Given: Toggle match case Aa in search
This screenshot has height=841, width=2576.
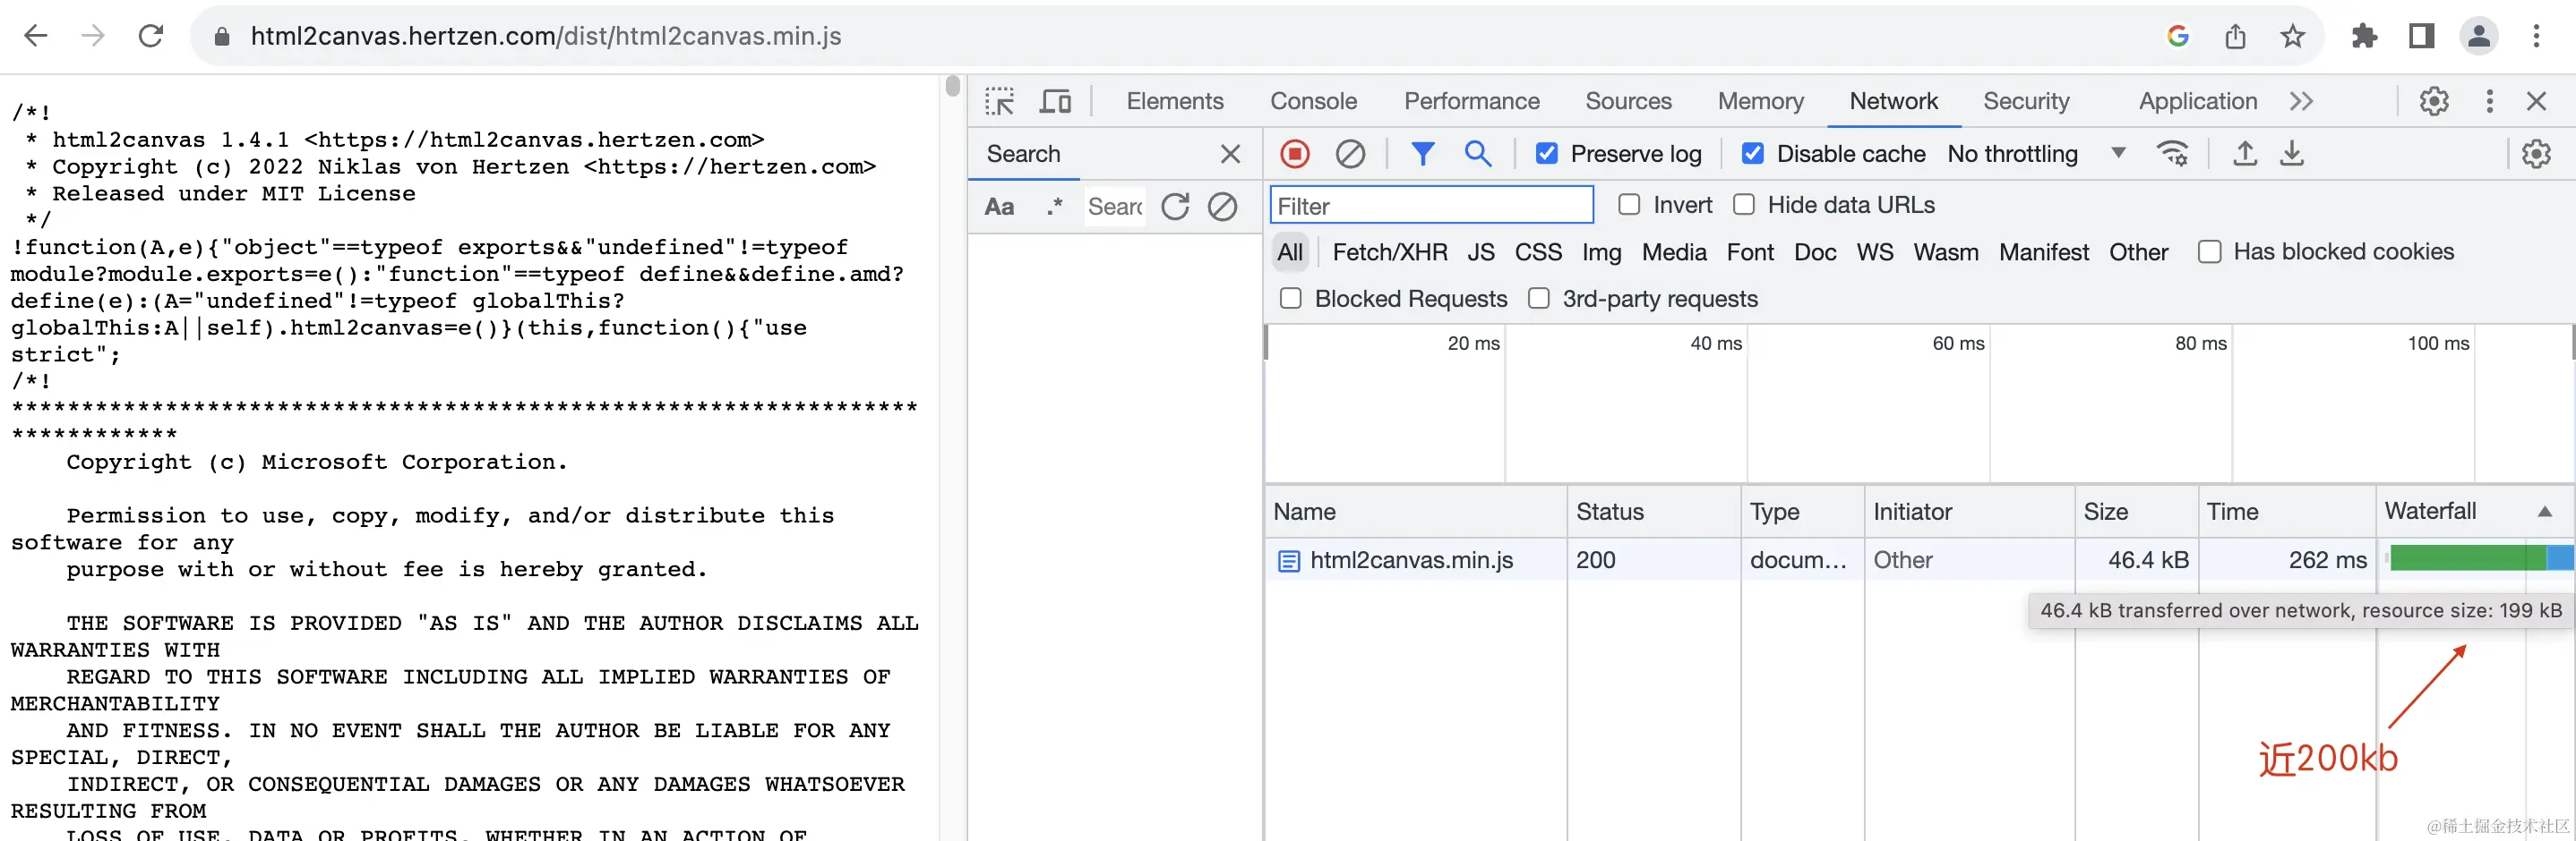Looking at the screenshot, I should point(999,207).
